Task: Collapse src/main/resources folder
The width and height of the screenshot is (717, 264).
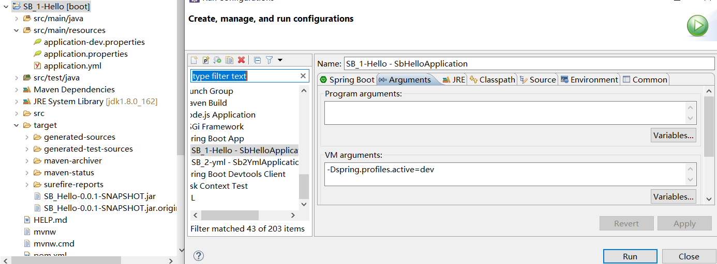Action: (x=17, y=30)
